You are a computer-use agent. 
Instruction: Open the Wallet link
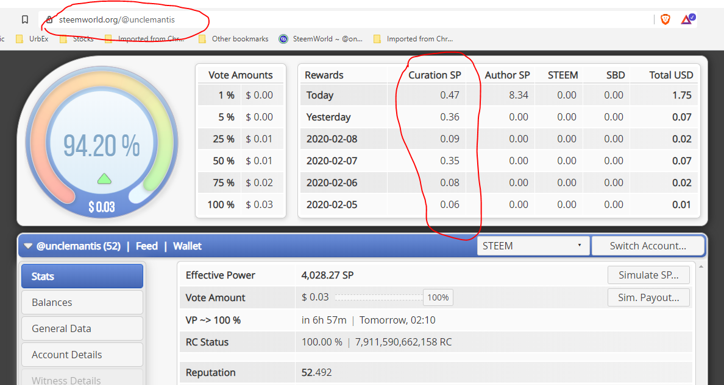click(187, 246)
